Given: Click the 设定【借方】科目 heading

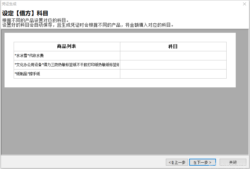Looking at the screenshot, I should (25, 13).
